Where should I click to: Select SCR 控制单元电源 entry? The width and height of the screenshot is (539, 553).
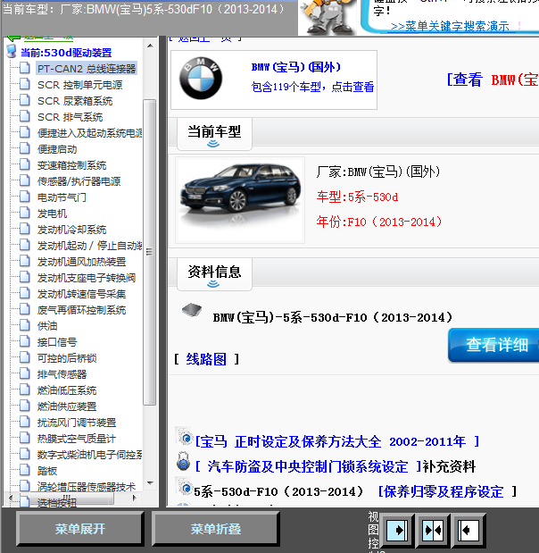(80, 85)
